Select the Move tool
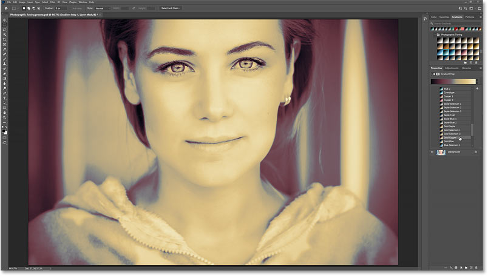The height and width of the screenshot is (276, 488). [5, 21]
